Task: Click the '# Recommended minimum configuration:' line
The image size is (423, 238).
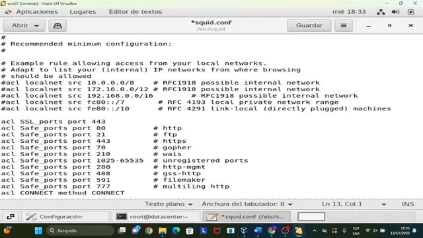Action: [87, 44]
